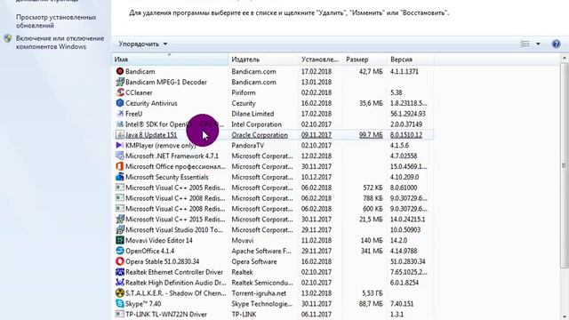Click publisher Piriform cell

tap(244, 92)
